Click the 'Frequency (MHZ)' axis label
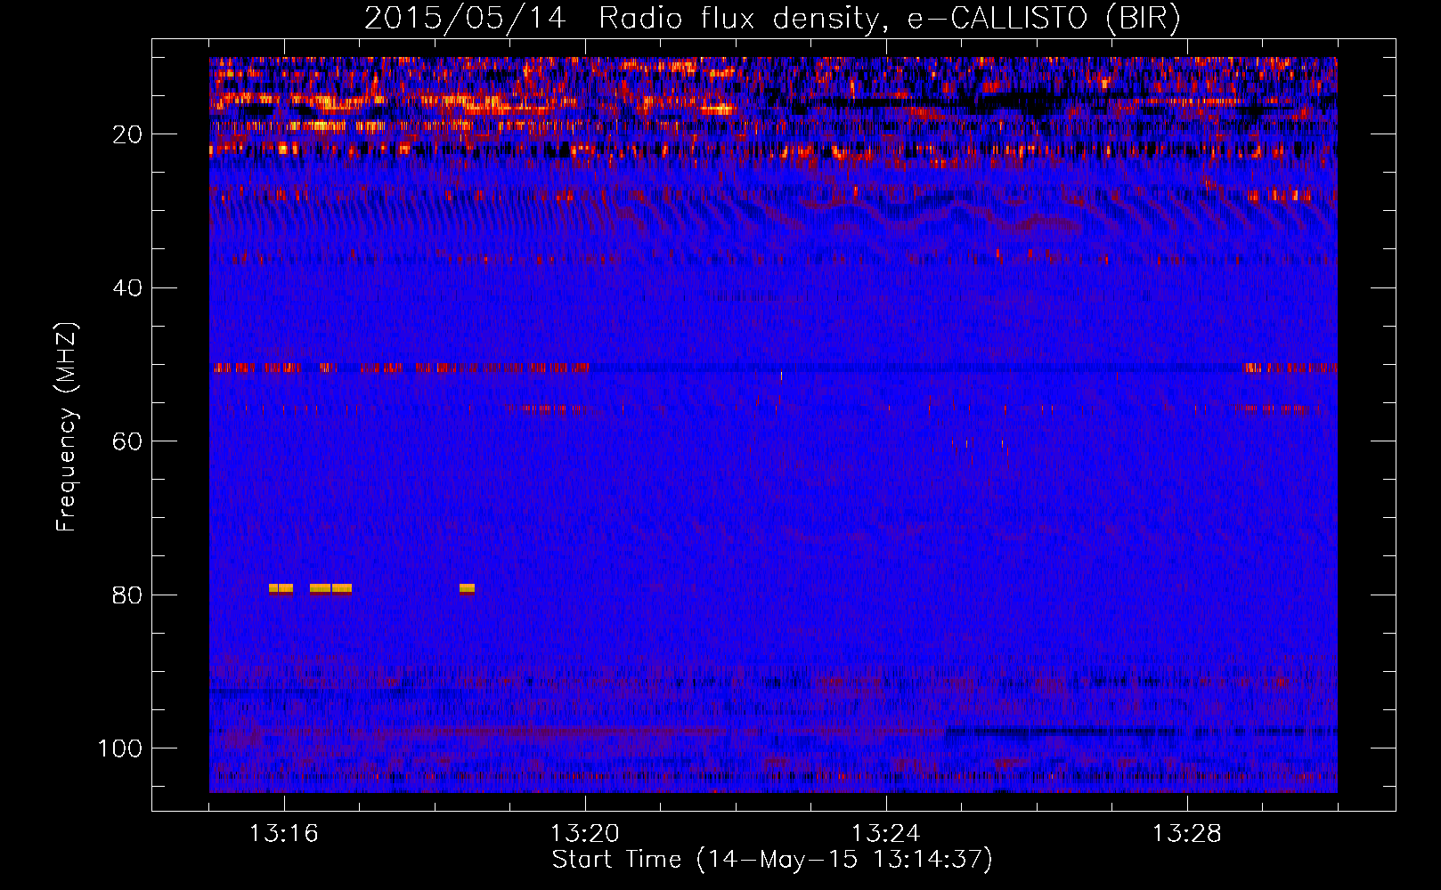This screenshot has width=1441, height=890. click(68, 426)
